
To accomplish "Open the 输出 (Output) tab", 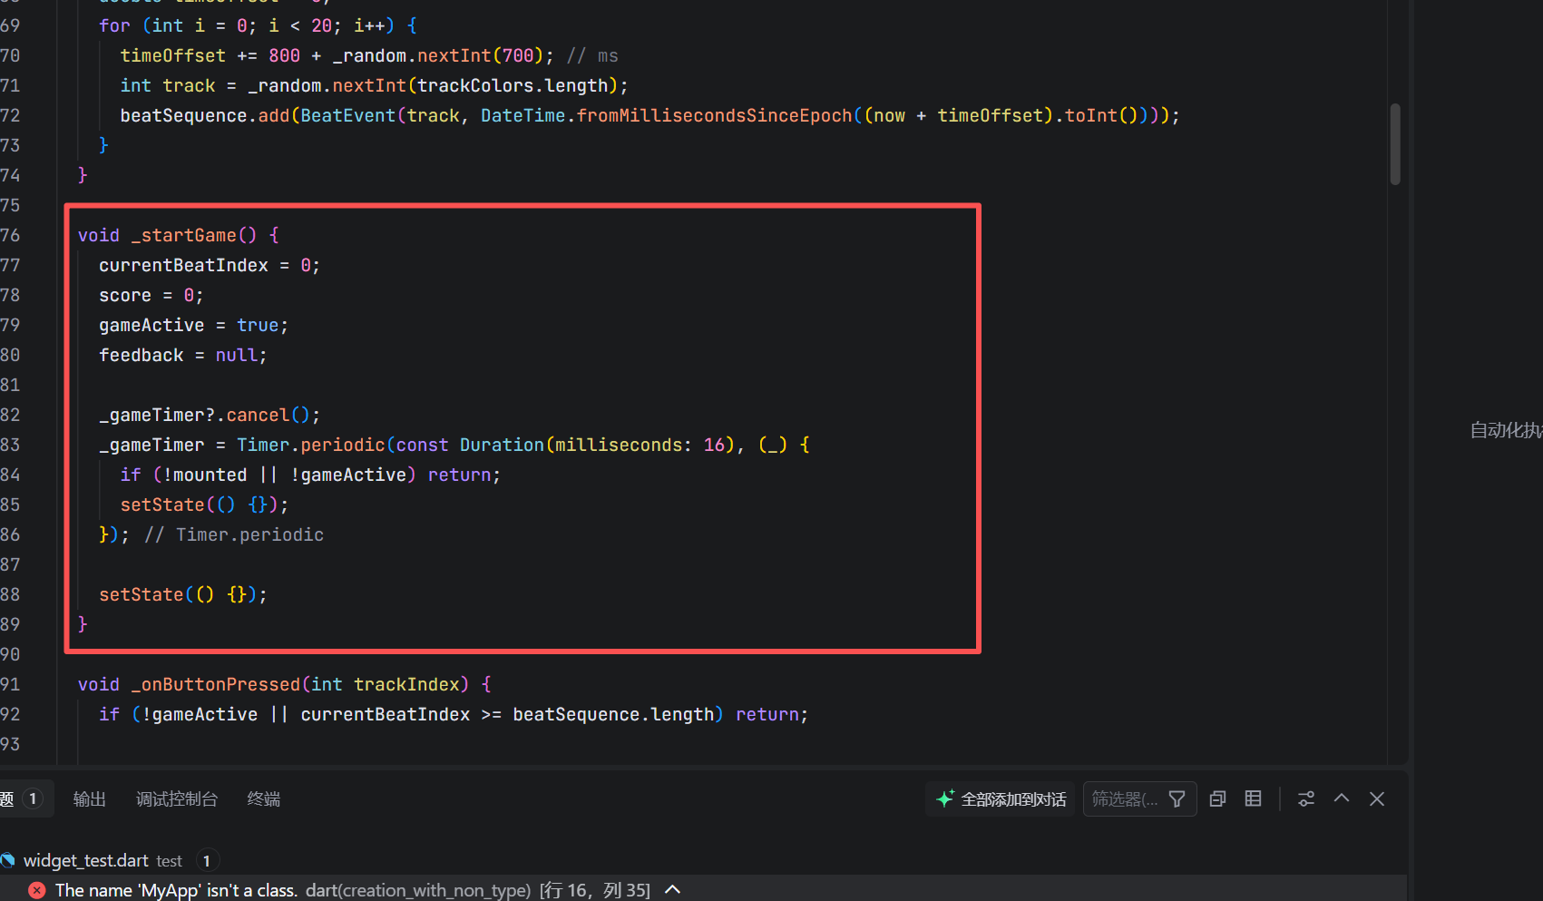I will click(89, 799).
